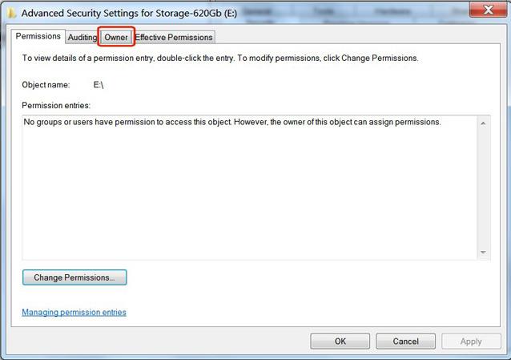Click the Apply button
Image resolution: width=511 pixels, height=360 pixels.
click(x=471, y=342)
